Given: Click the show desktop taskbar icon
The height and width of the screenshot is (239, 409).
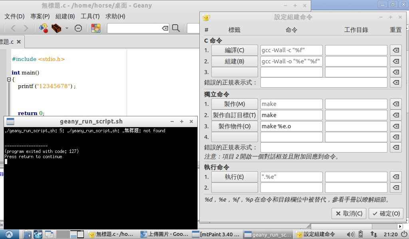Looking at the screenshot, I should [x=49, y=234].
